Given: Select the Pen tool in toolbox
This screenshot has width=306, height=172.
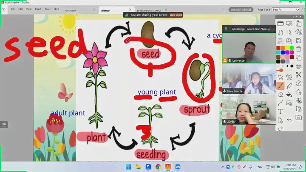Looking at the screenshot, I should click(280, 86).
